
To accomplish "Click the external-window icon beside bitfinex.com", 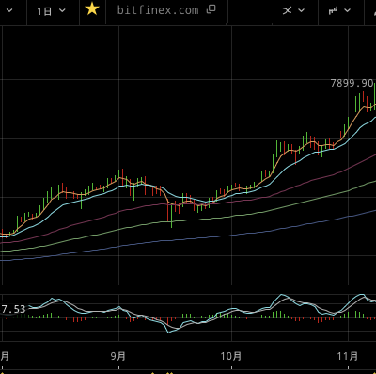I will point(211,9).
